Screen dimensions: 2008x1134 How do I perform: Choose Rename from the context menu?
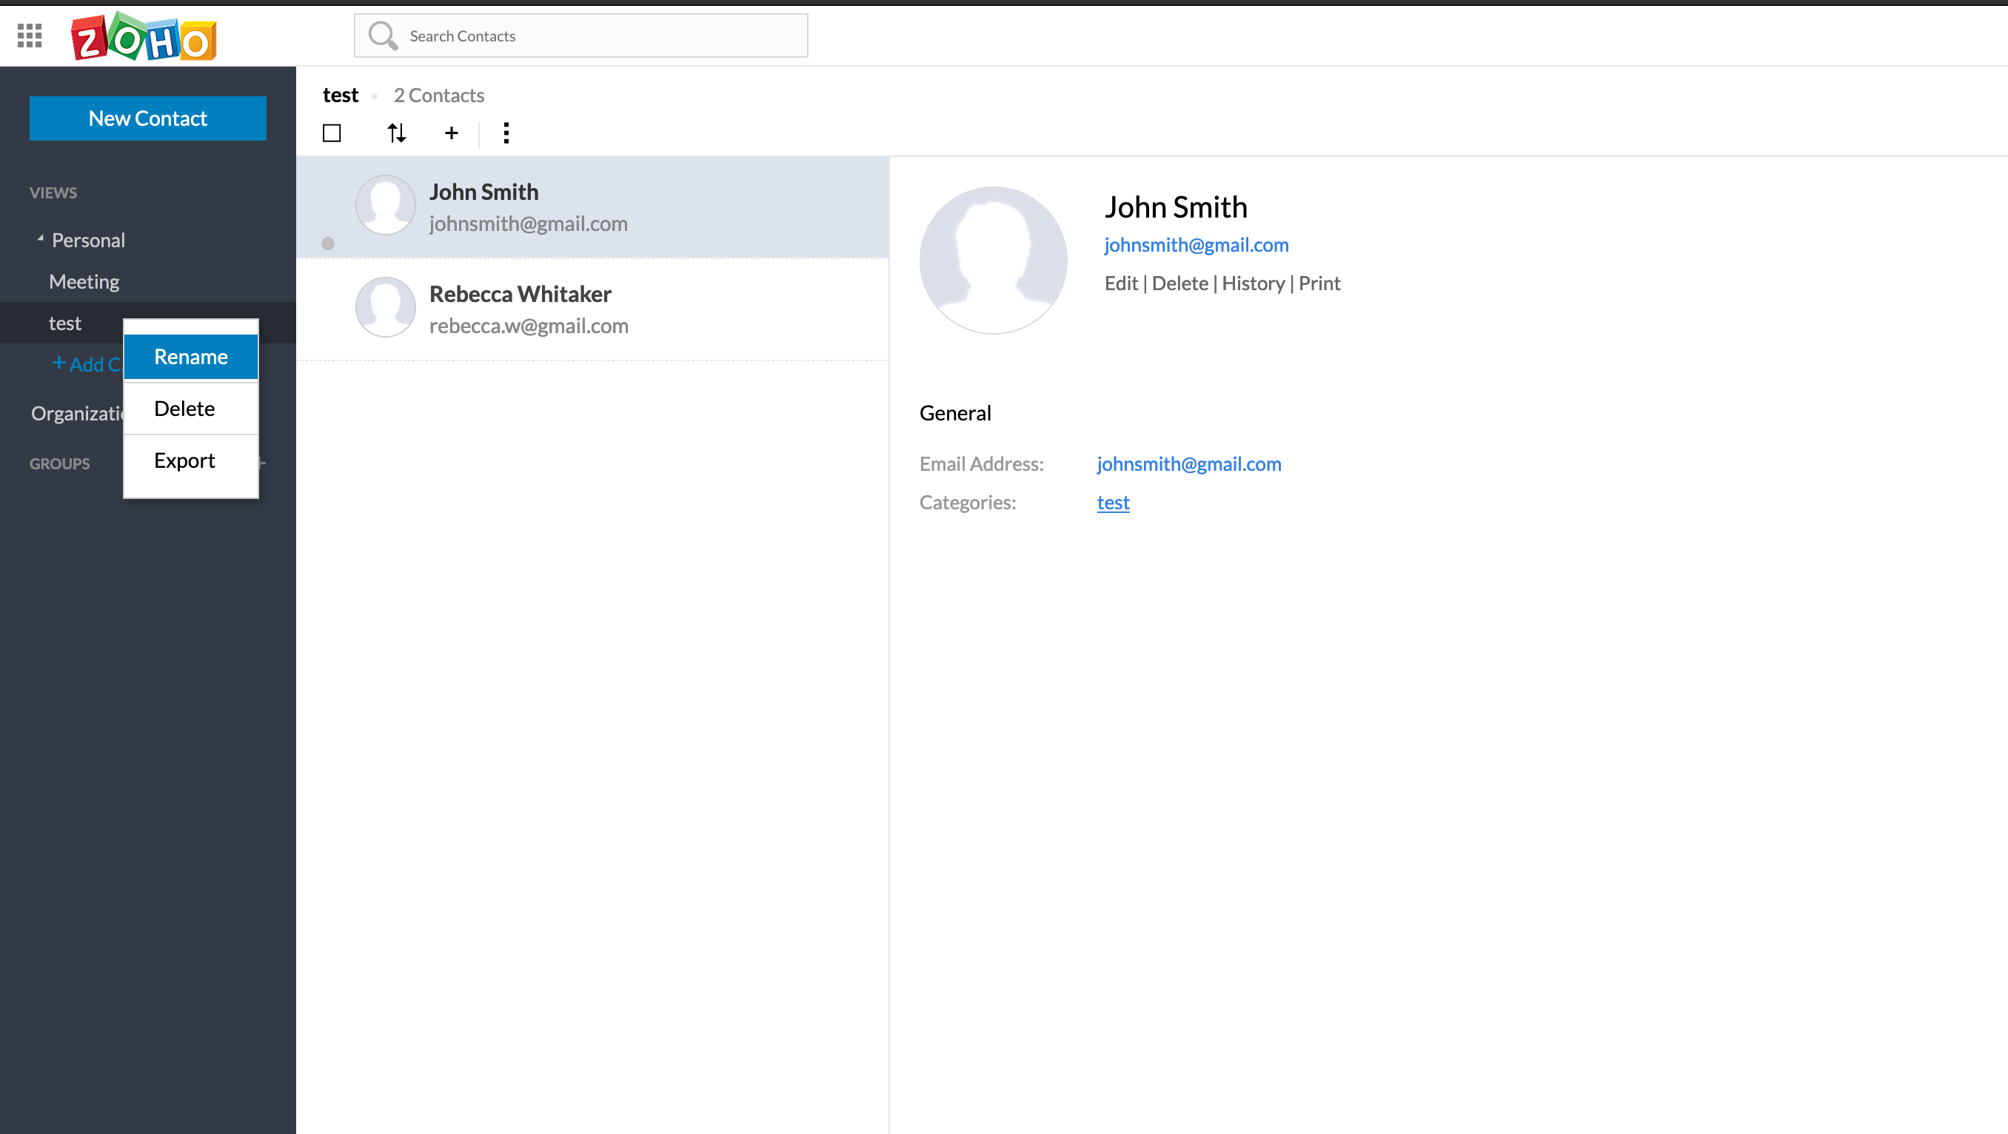click(x=191, y=357)
